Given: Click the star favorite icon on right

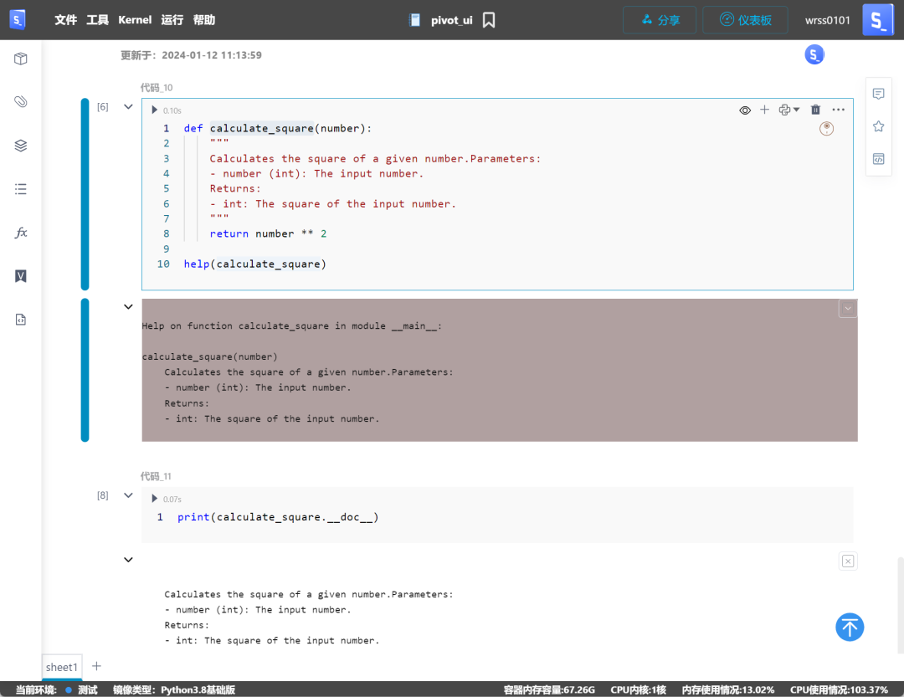Looking at the screenshot, I should 879,126.
